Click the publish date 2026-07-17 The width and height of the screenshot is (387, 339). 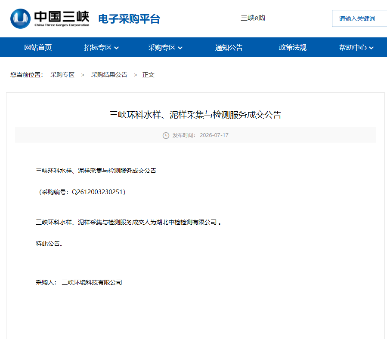click(x=214, y=135)
